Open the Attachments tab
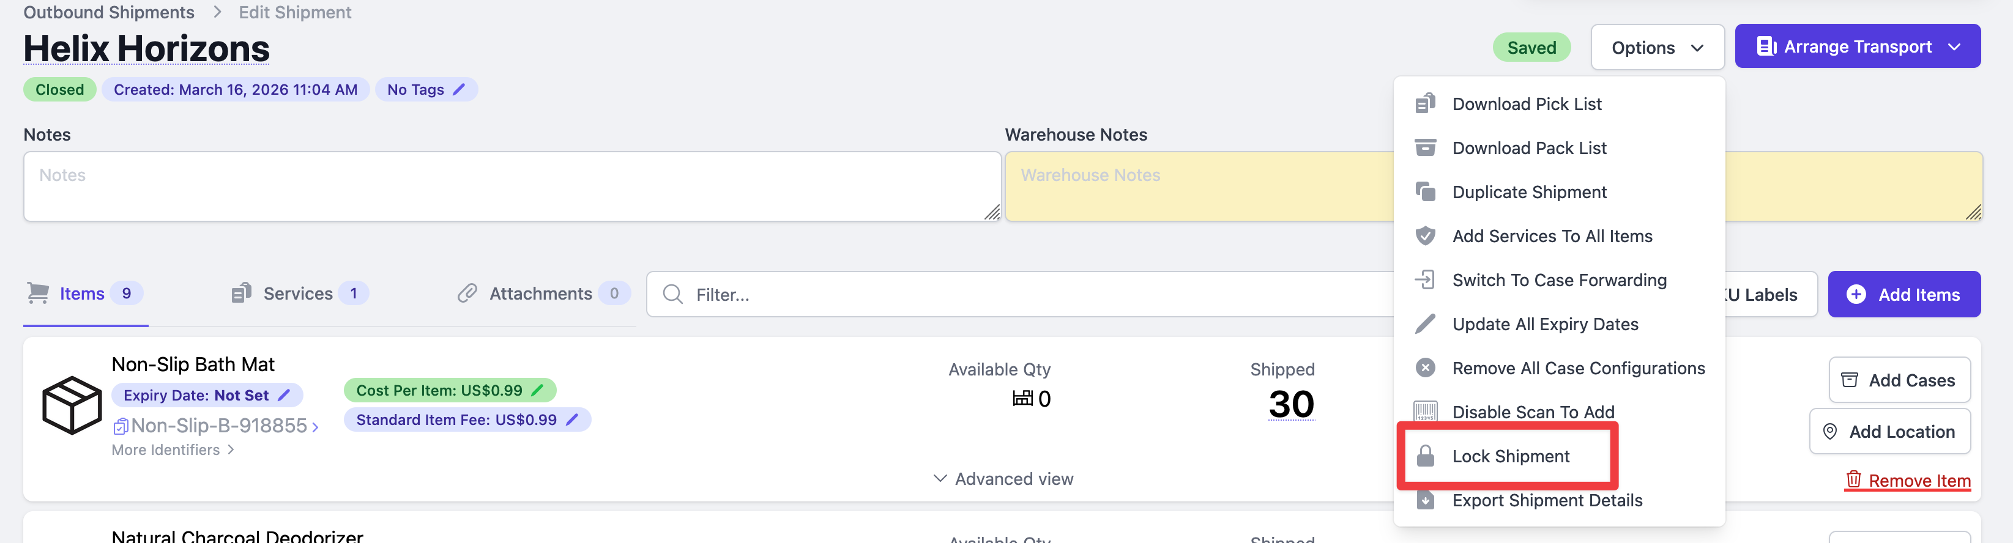Viewport: 2013px width, 543px height. 541,294
